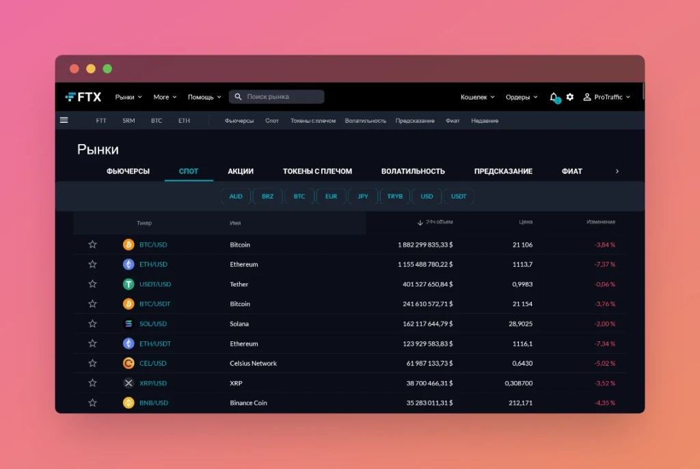Sort by 24h volume arrow
Image resolution: width=700 pixels, height=469 pixels.
[420, 223]
